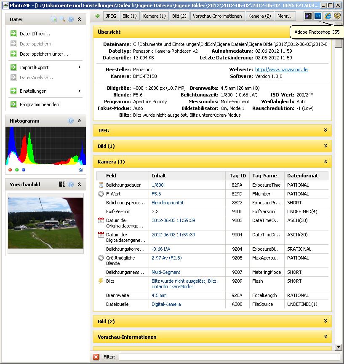This screenshot has height=364, width=344.
Task: Toggle the green channel in histogram
Action: click(x=17, y=170)
